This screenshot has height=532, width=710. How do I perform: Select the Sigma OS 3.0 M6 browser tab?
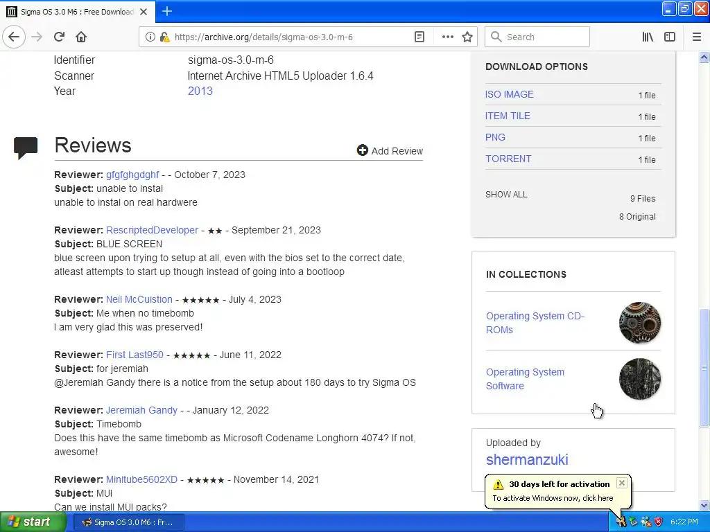click(x=77, y=12)
